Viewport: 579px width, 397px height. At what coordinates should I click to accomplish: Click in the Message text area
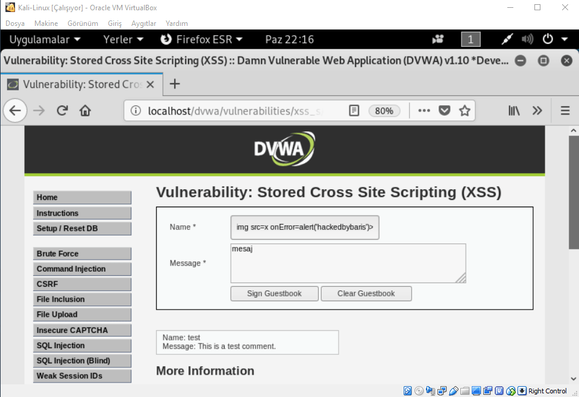click(x=348, y=263)
